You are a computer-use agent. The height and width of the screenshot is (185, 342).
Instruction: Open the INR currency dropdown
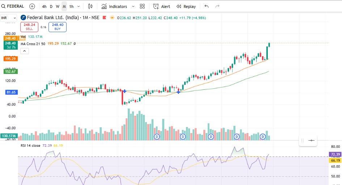9,18
